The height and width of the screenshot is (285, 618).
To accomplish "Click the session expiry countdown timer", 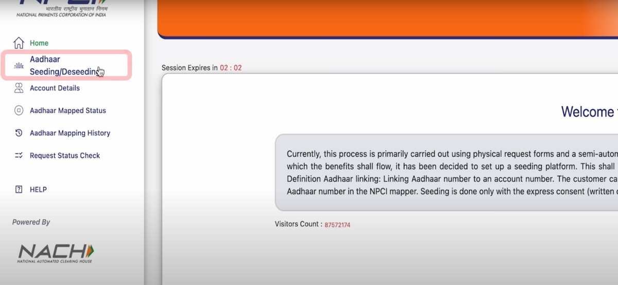I will 231,68.
